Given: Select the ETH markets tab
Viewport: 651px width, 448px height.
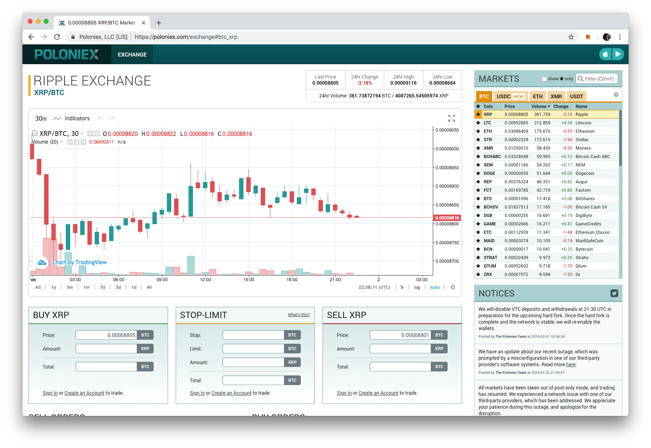Looking at the screenshot, I should pos(537,96).
